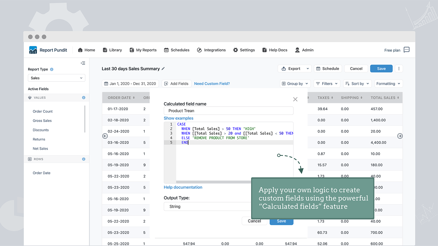Image resolution: width=438 pixels, height=246 pixels.
Task: Click the right arrow to scroll table
Action: tap(400, 136)
